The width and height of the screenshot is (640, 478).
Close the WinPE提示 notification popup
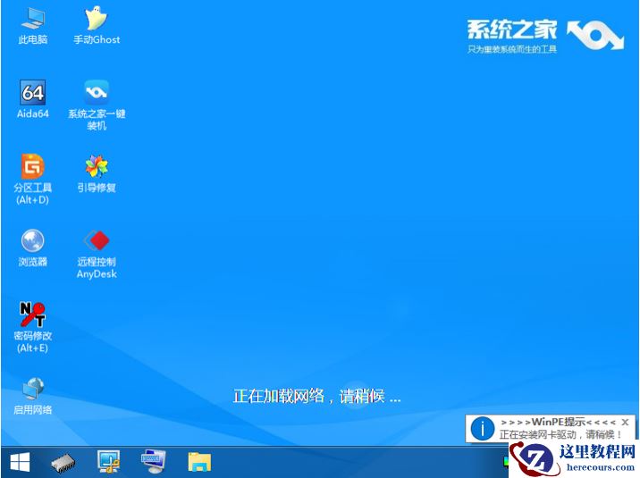click(x=625, y=422)
